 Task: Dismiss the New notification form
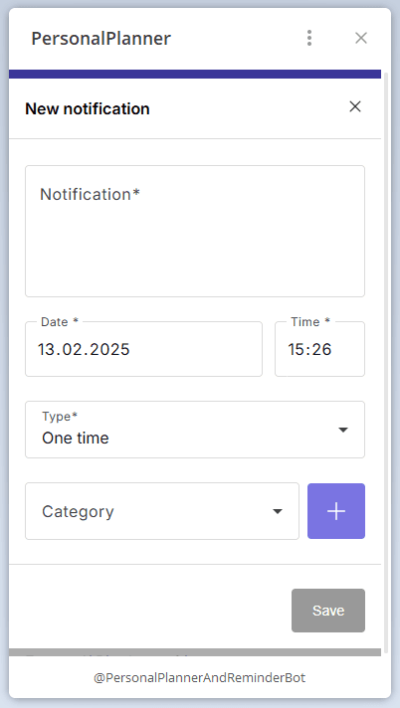(x=355, y=106)
